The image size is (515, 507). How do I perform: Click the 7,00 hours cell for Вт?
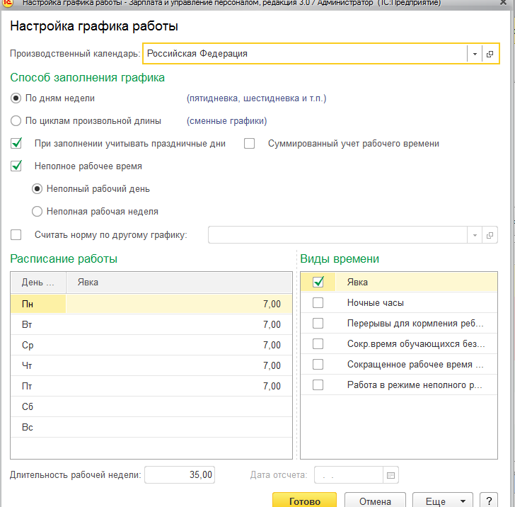pyautogui.click(x=180, y=324)
